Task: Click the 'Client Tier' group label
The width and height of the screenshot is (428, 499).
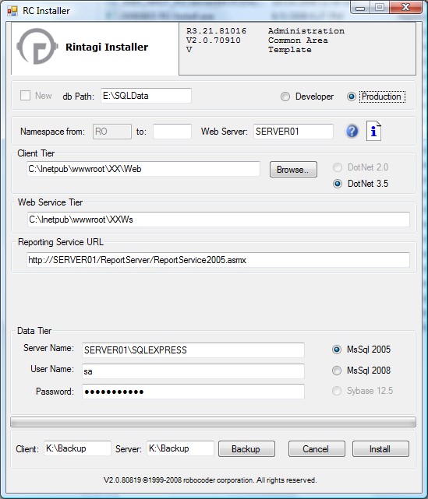Action: click(x=36, y=153)
